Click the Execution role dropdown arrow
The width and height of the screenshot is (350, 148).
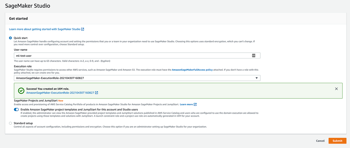(256, 78)
